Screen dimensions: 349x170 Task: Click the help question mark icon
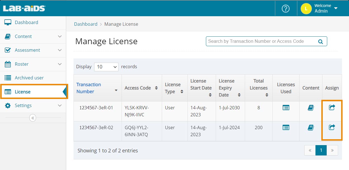[x=285, y=9]
